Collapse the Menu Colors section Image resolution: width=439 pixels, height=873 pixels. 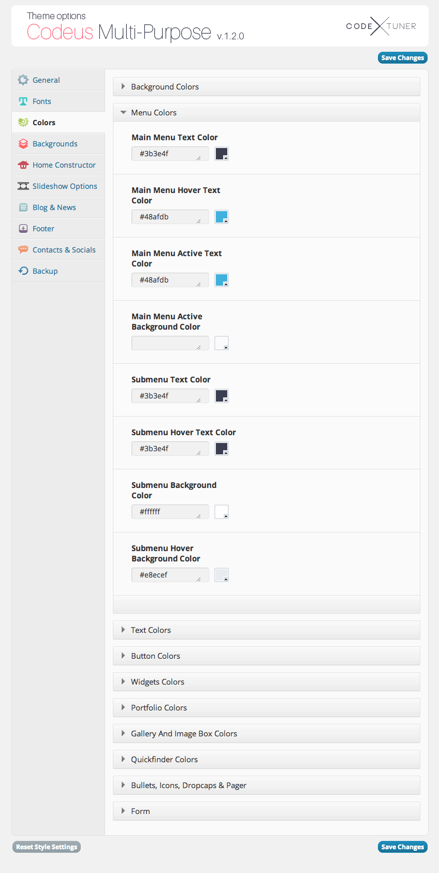tap(266, 112)
